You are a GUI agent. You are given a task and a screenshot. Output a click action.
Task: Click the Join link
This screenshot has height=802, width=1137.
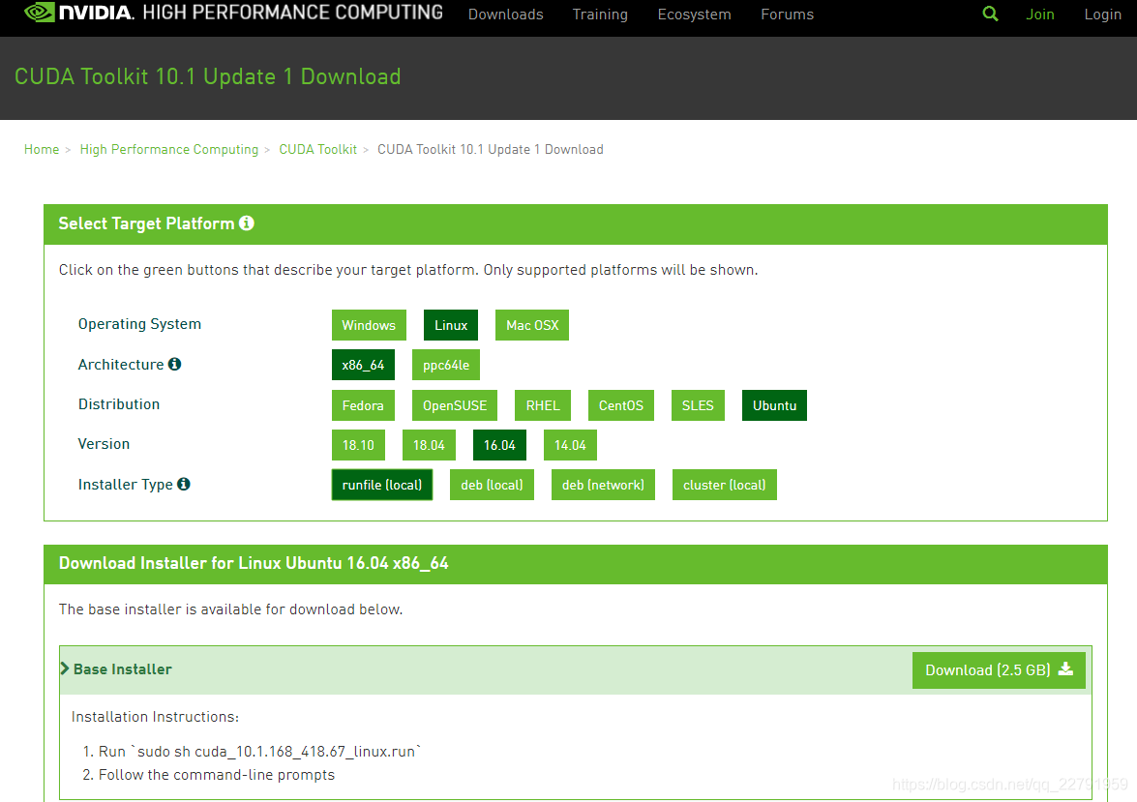point(1040,15)
